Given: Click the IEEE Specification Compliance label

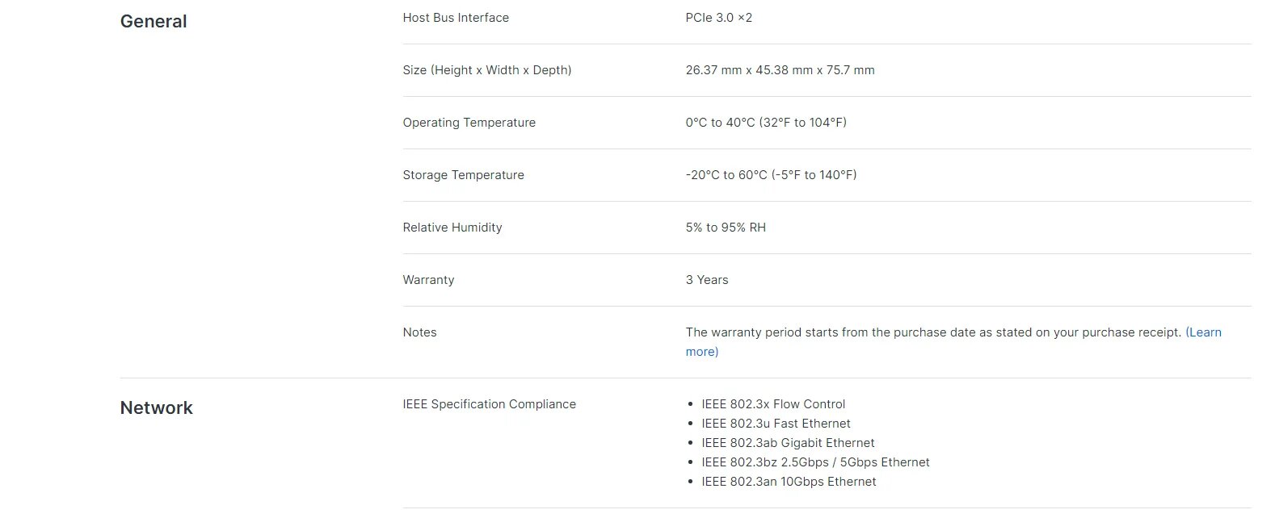Looking at the screenshot, I should point(489,404).
